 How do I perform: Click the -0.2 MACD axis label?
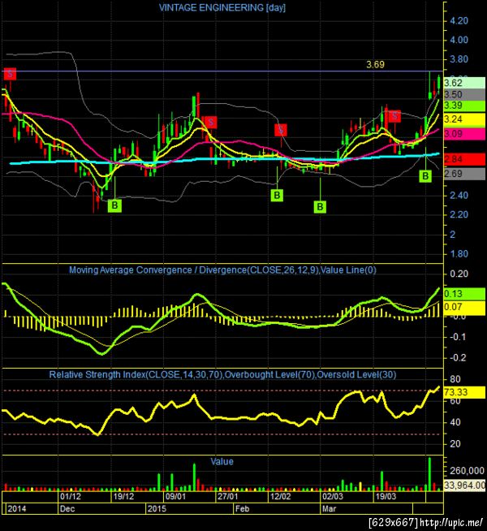[458, 358]
